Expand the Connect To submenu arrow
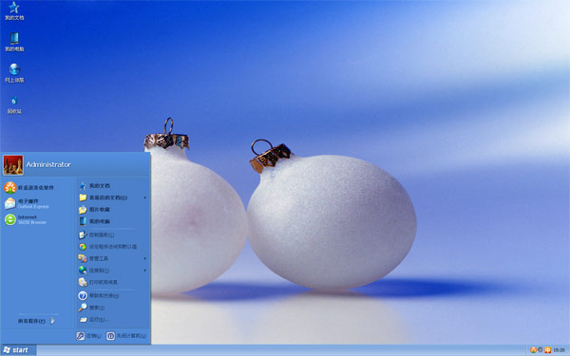Image resolution: width=570 pixels, height=356 pixels. point(145,271)
